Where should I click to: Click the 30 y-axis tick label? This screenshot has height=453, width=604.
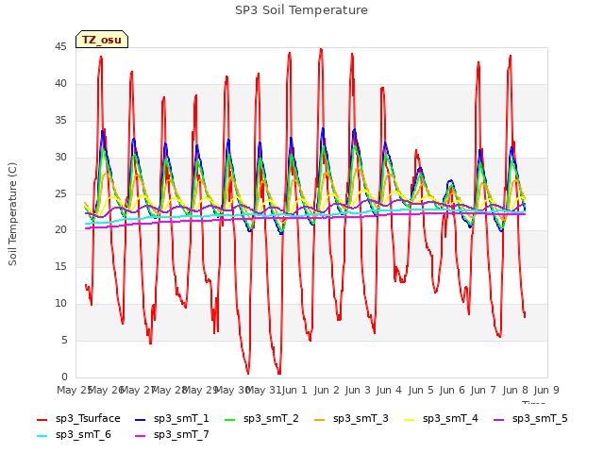click(60, 158)
